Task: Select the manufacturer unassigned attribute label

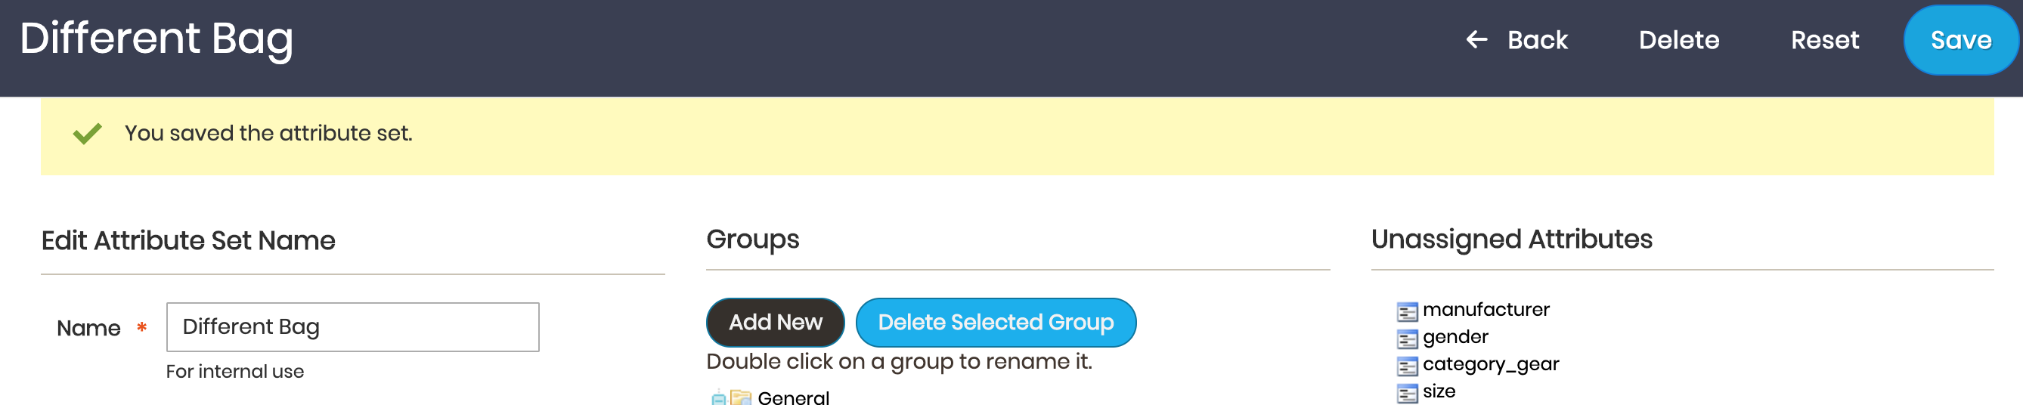Action: [x=1485, y=309]
